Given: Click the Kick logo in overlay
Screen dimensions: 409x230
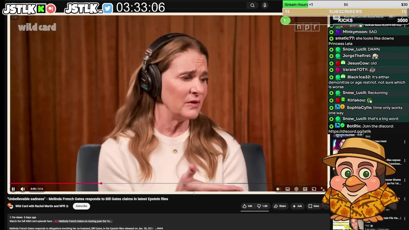Looking at the screenshot, I should click(x=42, y=9).
